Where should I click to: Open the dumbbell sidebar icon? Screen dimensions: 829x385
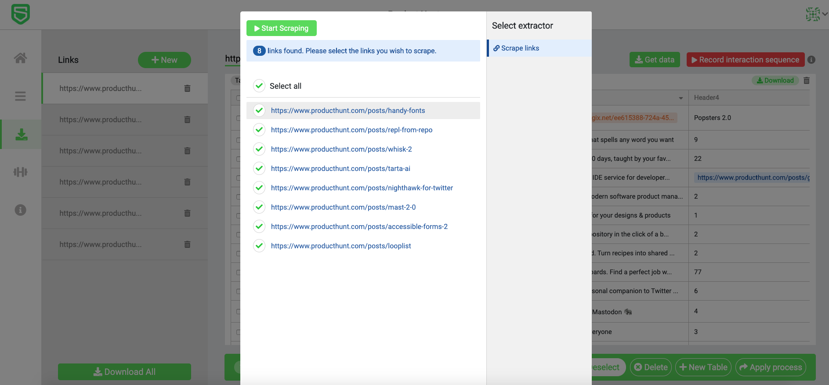[20, 172]
